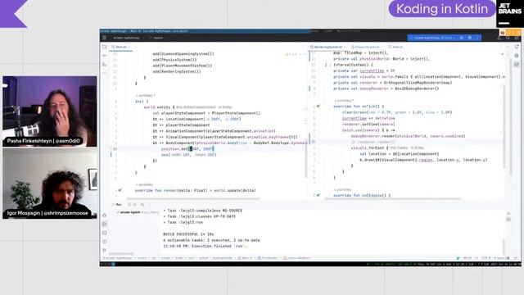Viewport: 524px width, 295px height.
Task: Open the Git branch selector dropdown
Action: 158,38
